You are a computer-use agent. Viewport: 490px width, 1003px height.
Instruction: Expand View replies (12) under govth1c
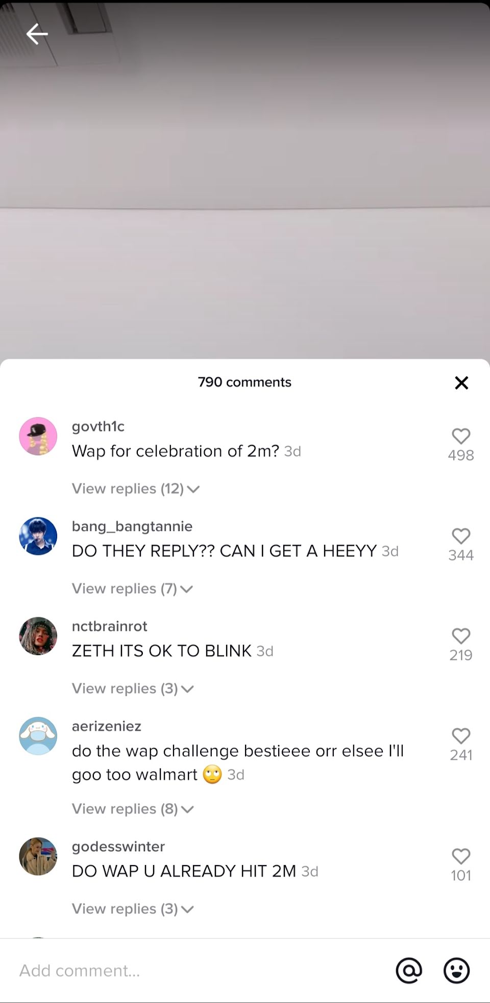pyautogui.click(x=136, y=489)
